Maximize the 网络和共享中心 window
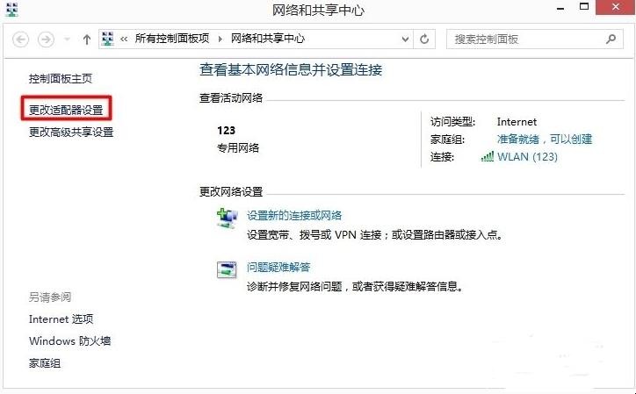Image resolution: width=636 pixels, height=394 pixels. pos(584,7)
